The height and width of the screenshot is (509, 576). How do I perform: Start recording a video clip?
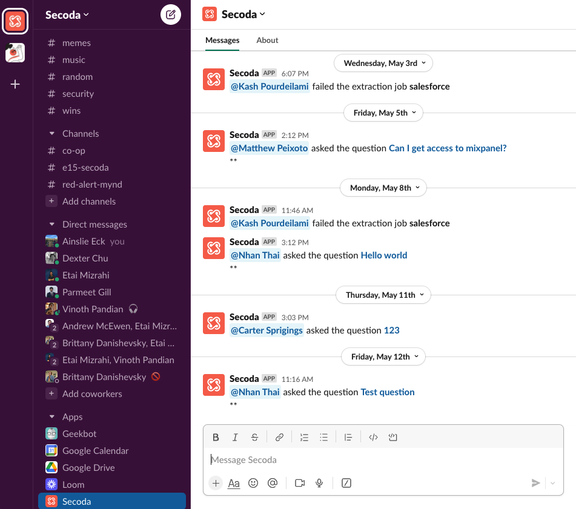click(x=299, y=483)
